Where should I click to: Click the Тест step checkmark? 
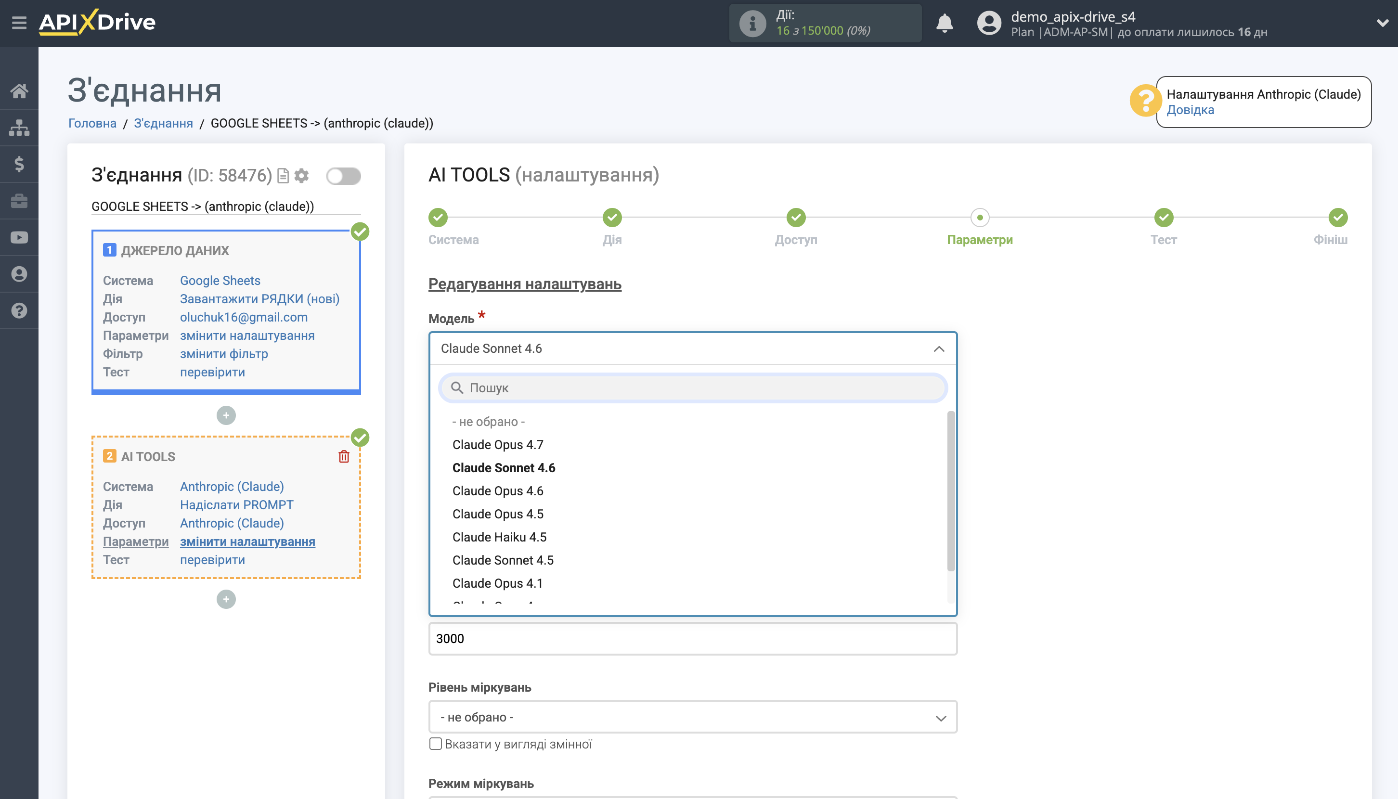point(1164,217)
